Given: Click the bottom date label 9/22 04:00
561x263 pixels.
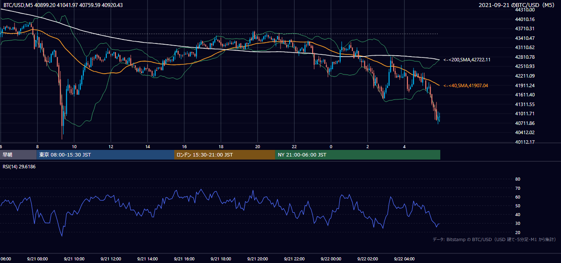Looking at the screenshot, I should [x=404, y=259].
